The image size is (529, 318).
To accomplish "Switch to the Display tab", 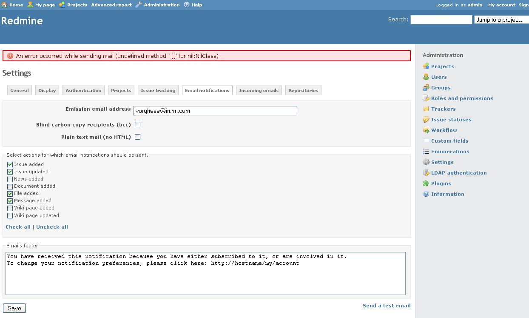I will [47, 90].
